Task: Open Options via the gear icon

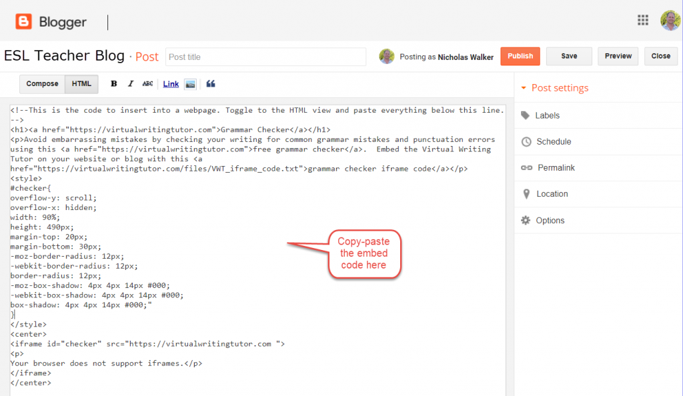Action: [526, 220]
